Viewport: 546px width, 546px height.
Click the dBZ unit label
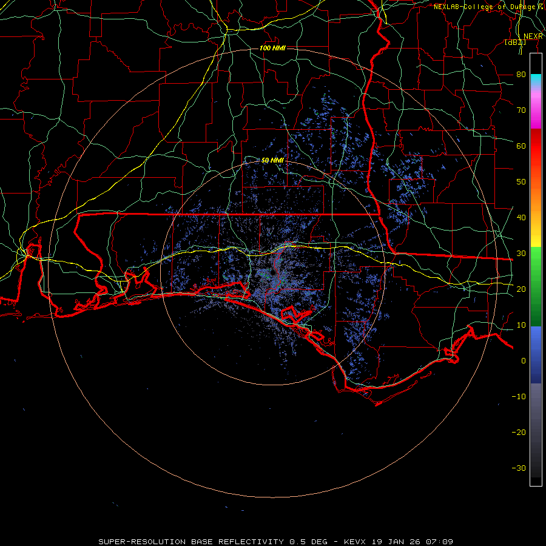[x=515, y=42]
